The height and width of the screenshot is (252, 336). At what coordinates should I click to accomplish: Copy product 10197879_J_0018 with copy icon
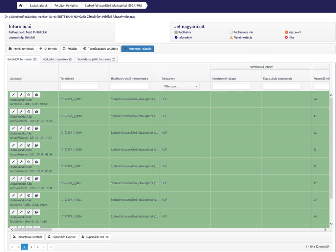coord(37,112)
